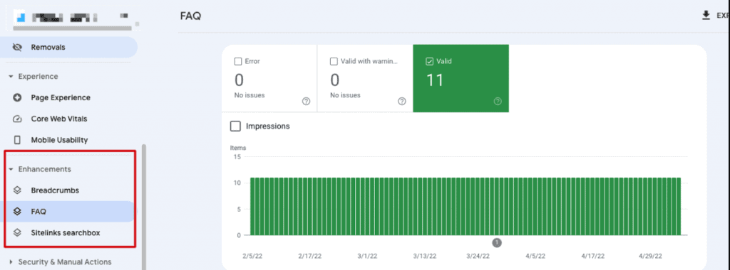Click the Breadcrumbs layers icon

17,190
